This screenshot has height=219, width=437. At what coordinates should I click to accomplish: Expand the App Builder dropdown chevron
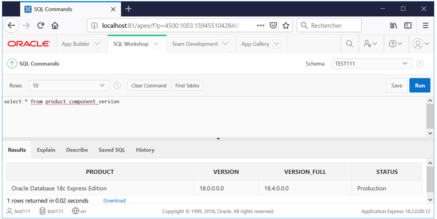97,44
